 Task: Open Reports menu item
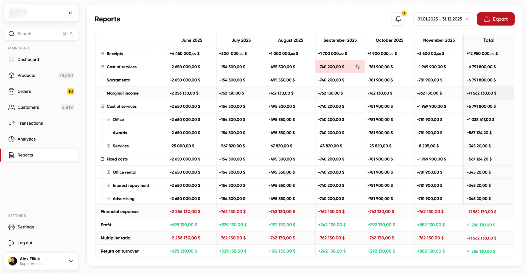[25, 155]
